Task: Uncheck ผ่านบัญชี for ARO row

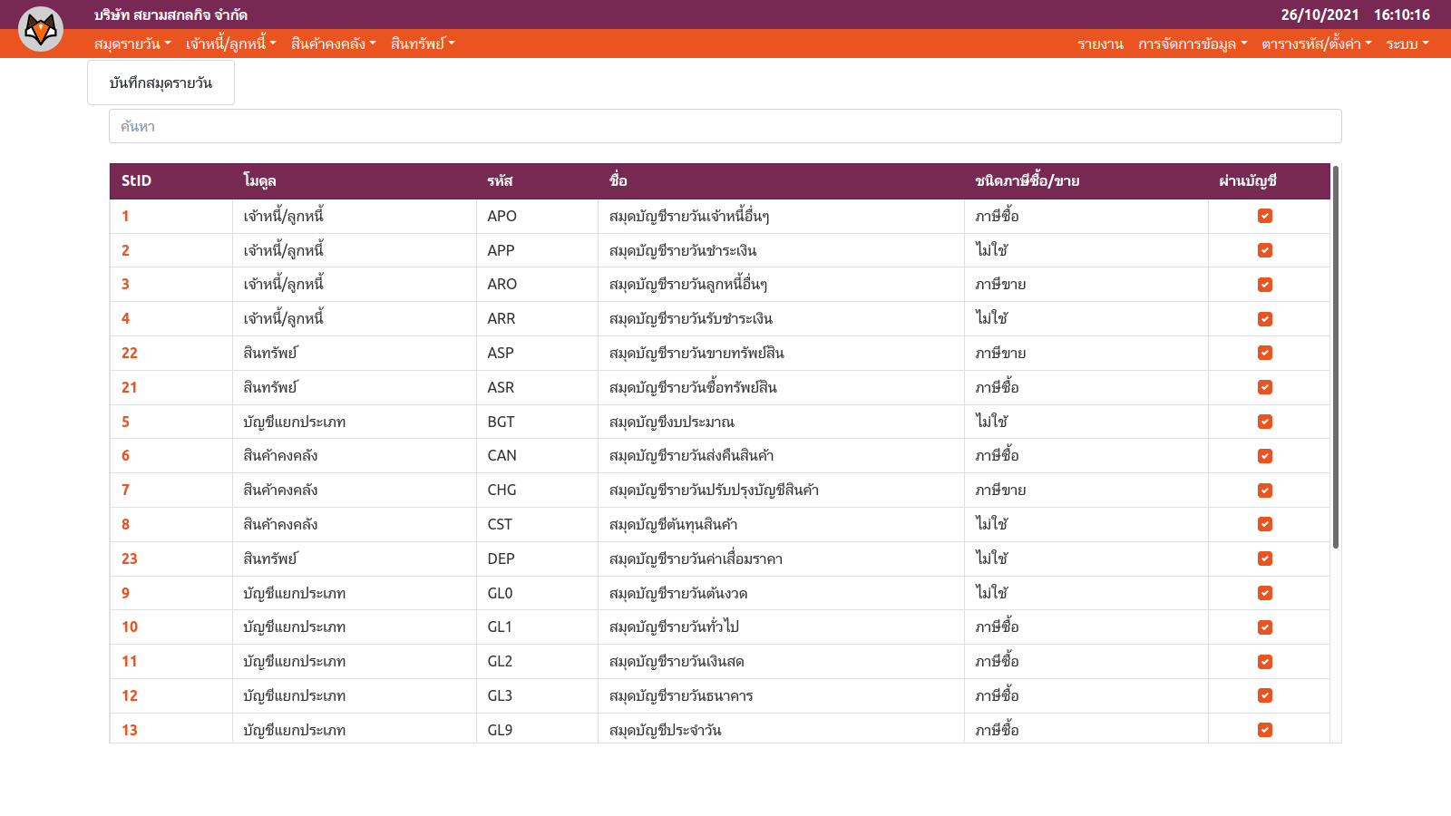Action: point(1265,285)
